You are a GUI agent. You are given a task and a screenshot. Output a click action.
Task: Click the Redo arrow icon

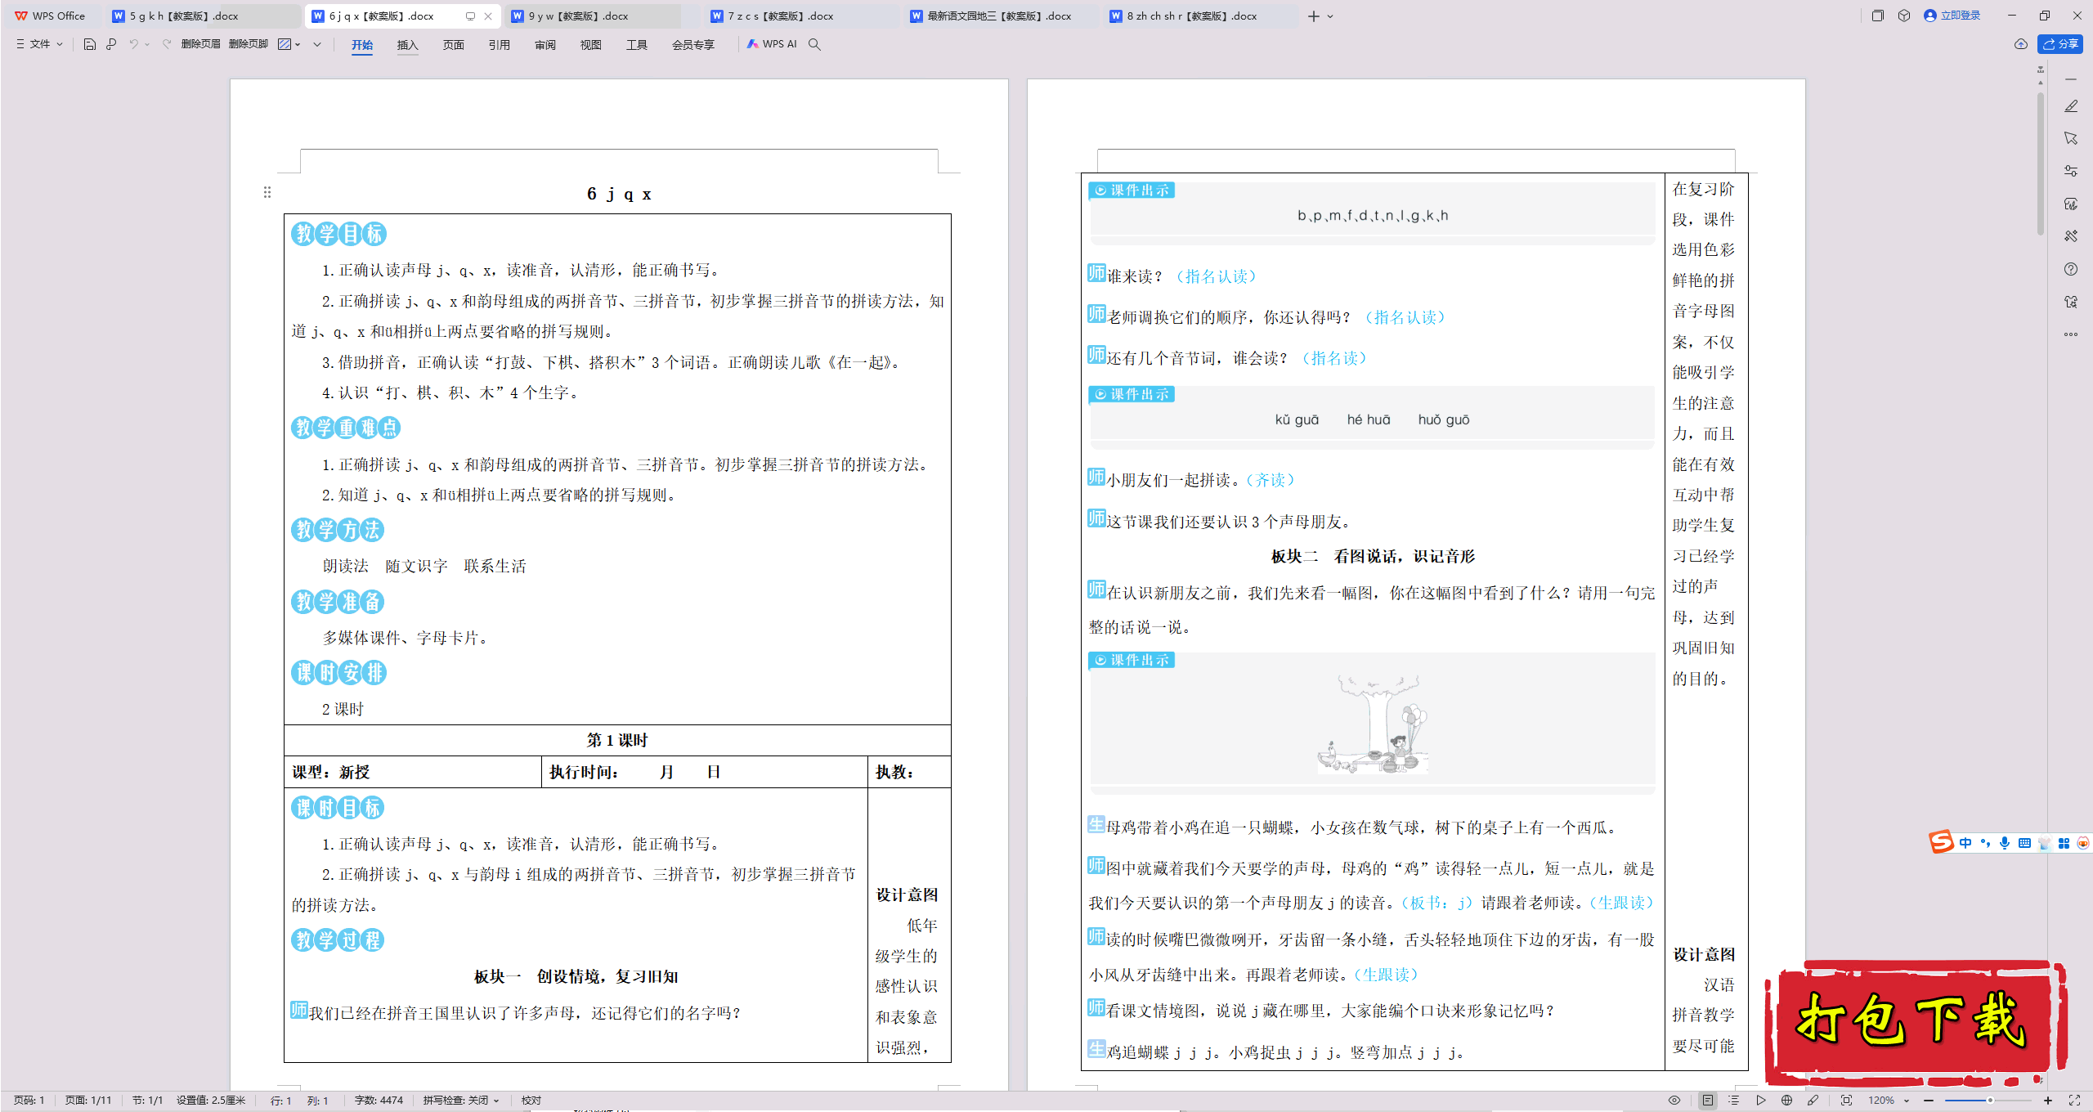pyautogui.click(x=167, y=44)
